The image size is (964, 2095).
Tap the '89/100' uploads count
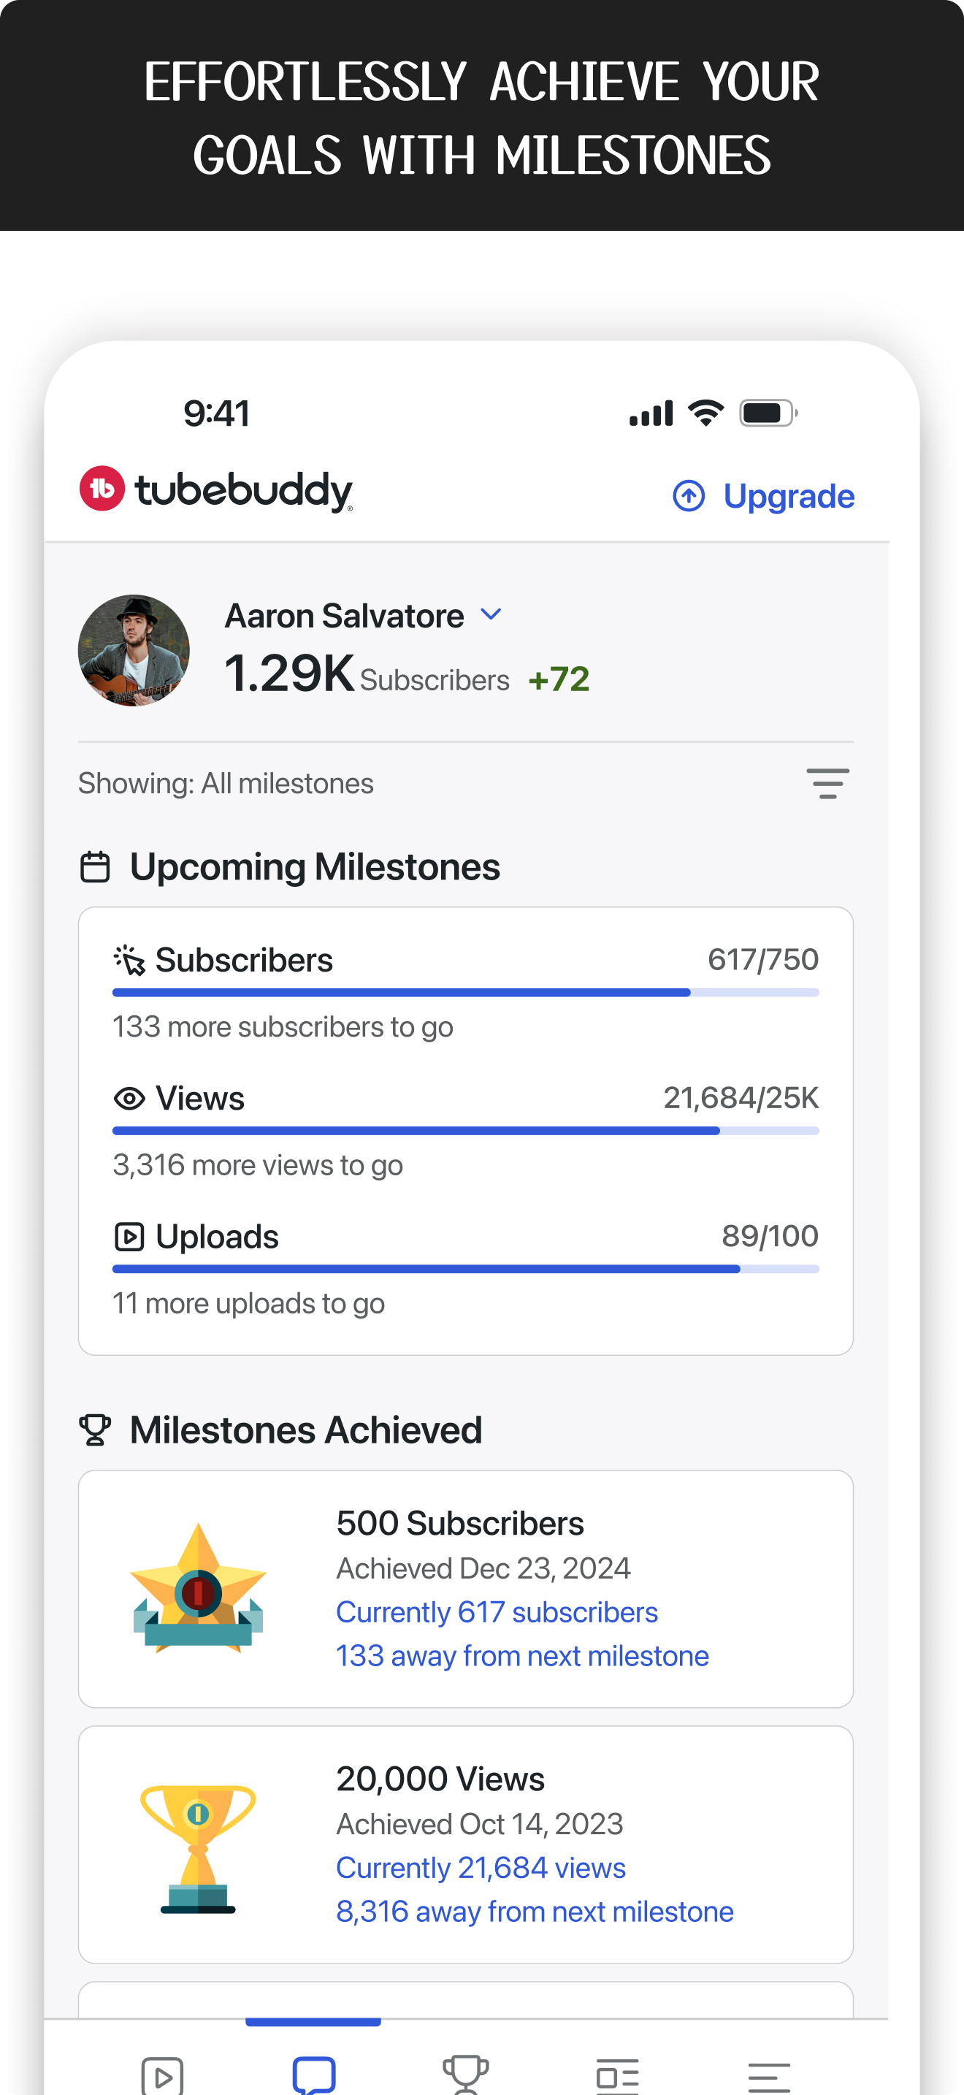pyautogui.click(x=770, y=1236)
